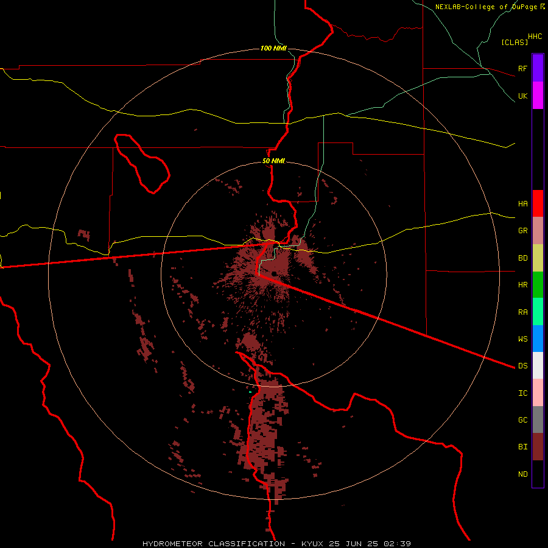Click the small green RA echo pixel
This screenshot has width=548, height=548.
[250, 392]
